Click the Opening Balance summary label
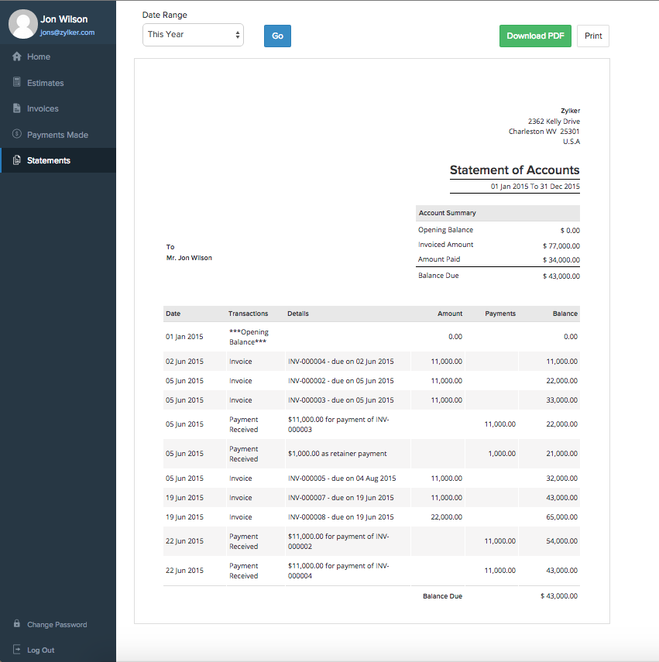This screenshot has height=662, width=659. 445,230
